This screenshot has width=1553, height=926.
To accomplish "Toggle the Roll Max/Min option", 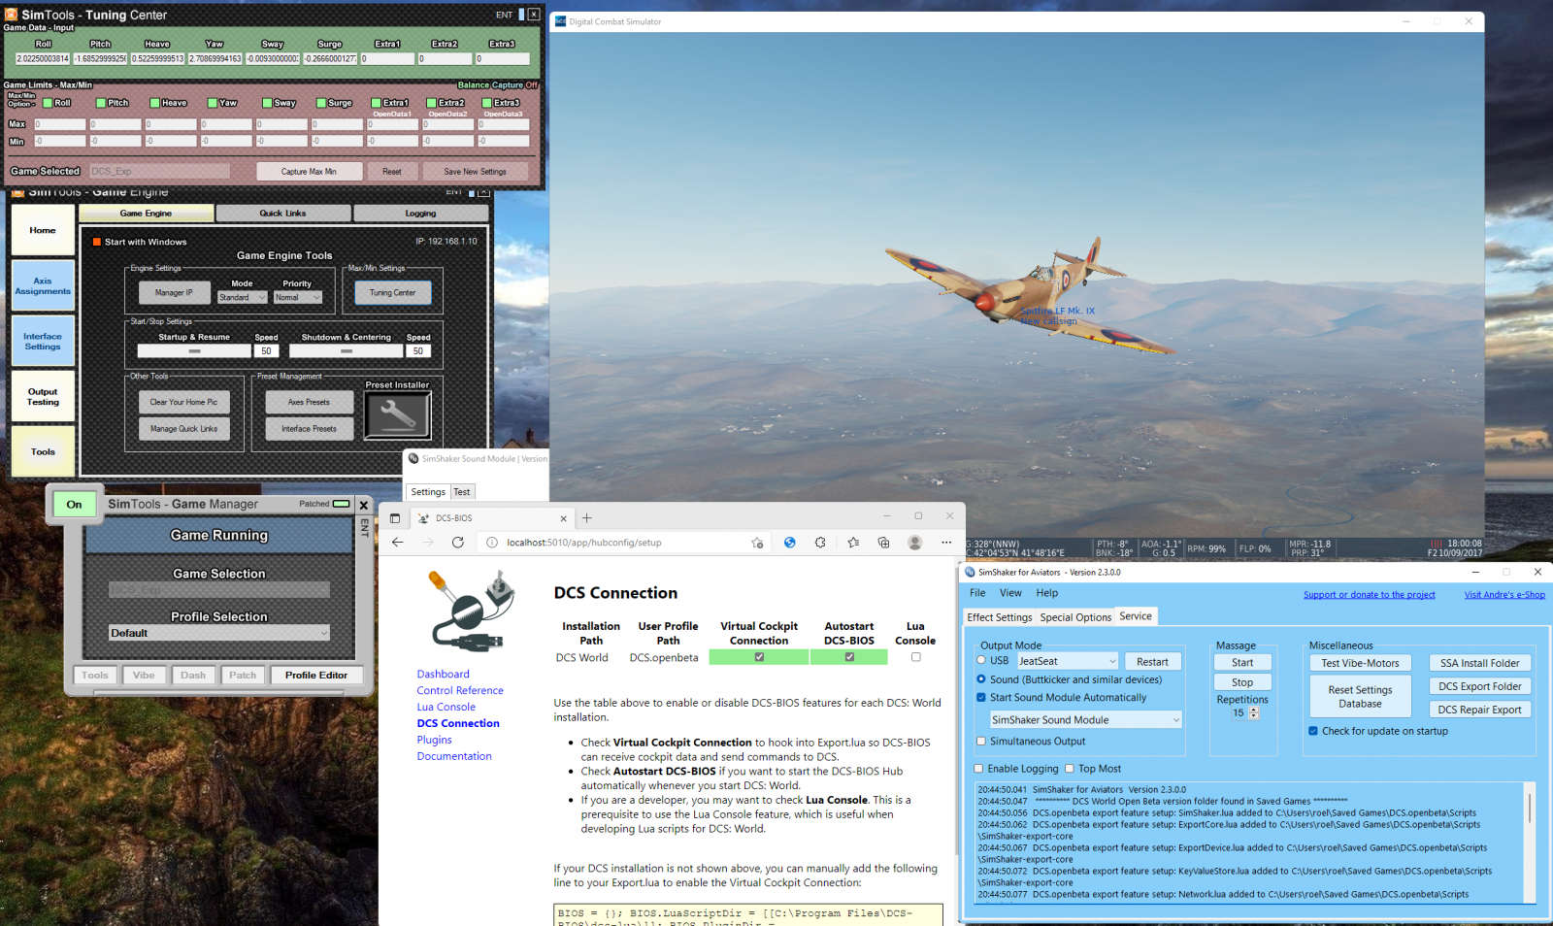I will tap(48, 103).
